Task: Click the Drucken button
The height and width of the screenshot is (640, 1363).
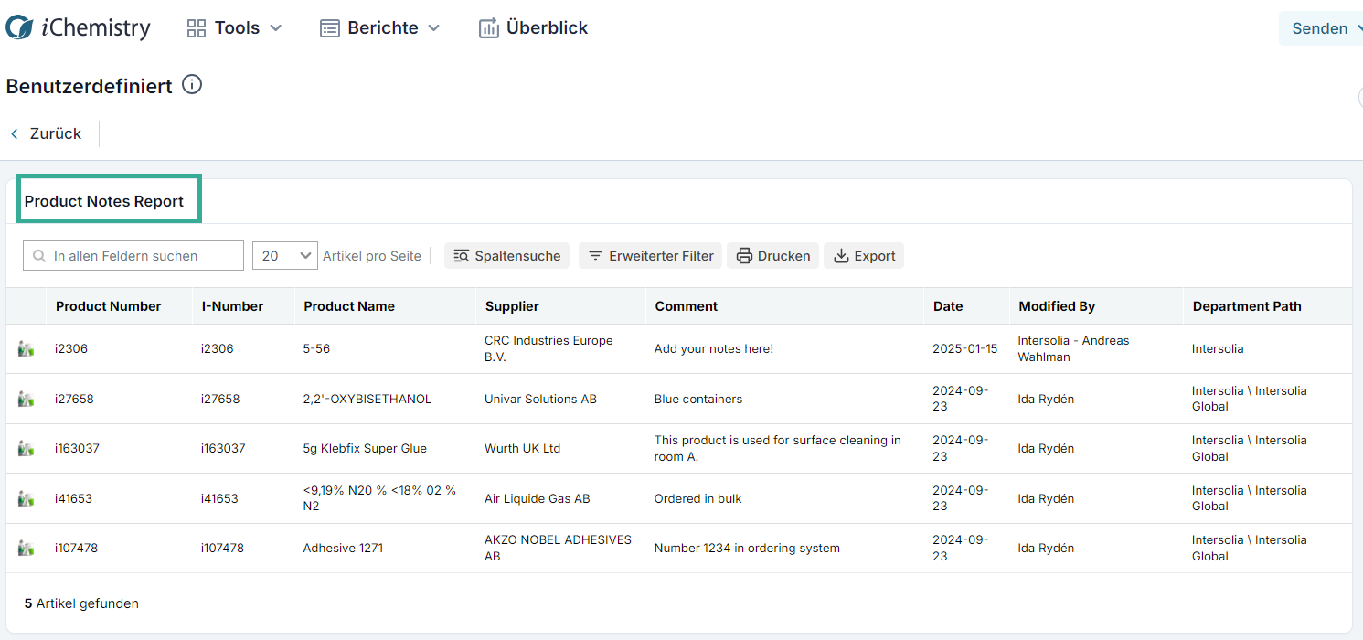Action: coord(773,256)
